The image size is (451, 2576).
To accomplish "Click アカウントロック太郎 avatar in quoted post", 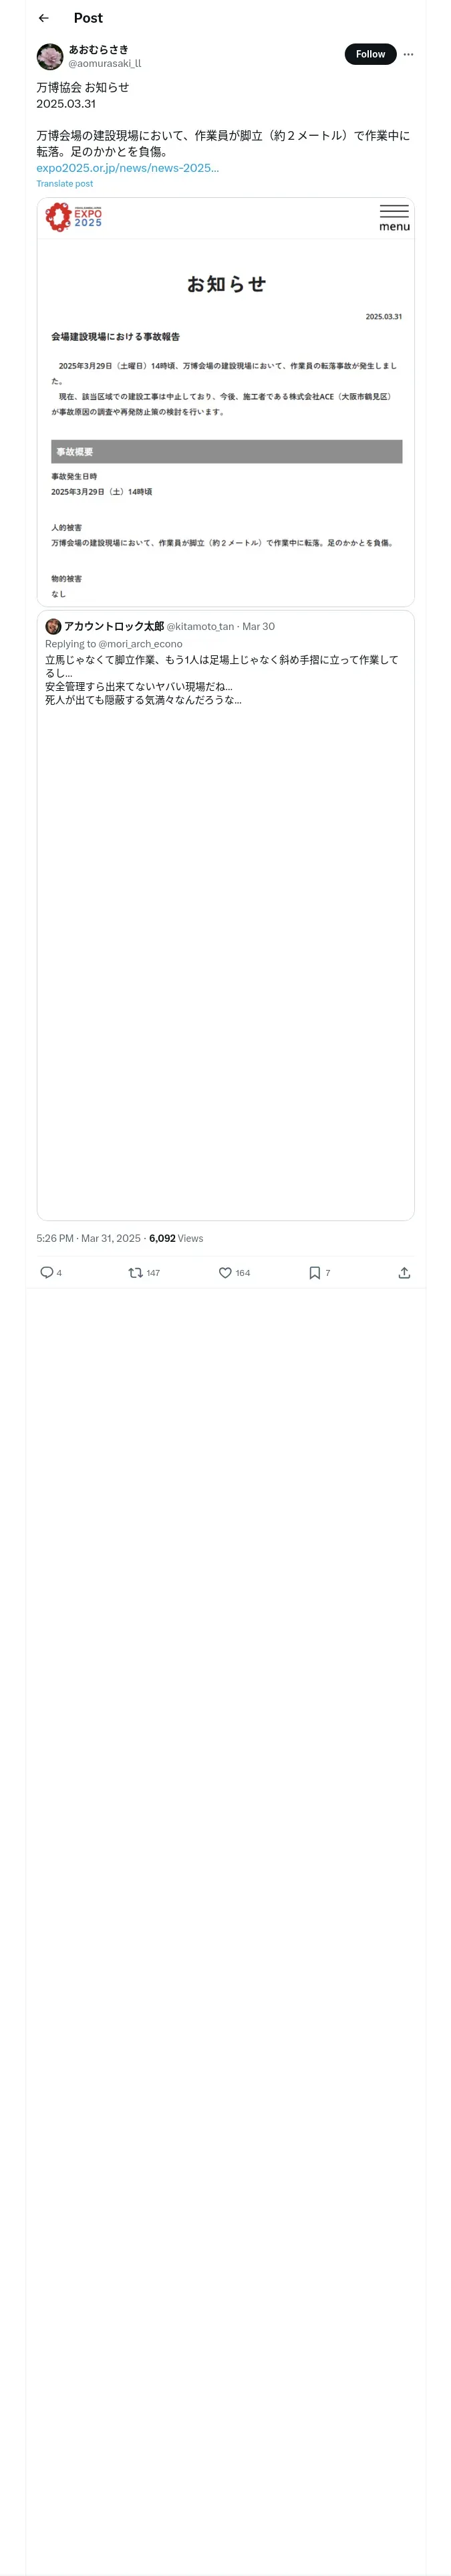I will [53, 626].
